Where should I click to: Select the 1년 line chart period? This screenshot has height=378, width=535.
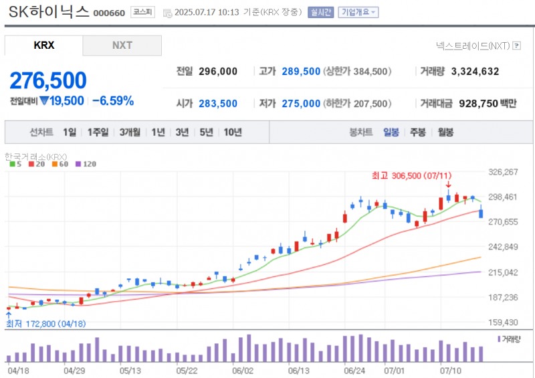[158, 132]
